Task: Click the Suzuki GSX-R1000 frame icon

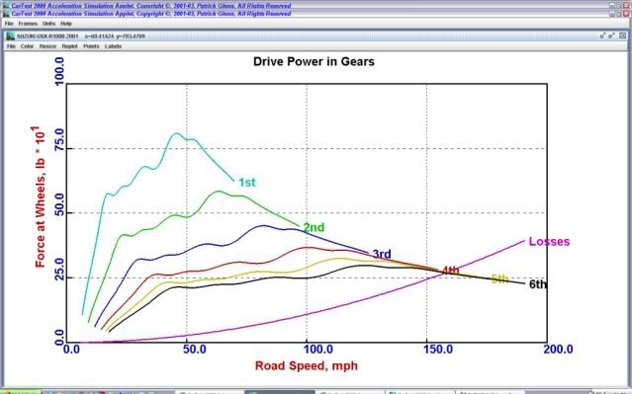Action: [x=10, y=36]
